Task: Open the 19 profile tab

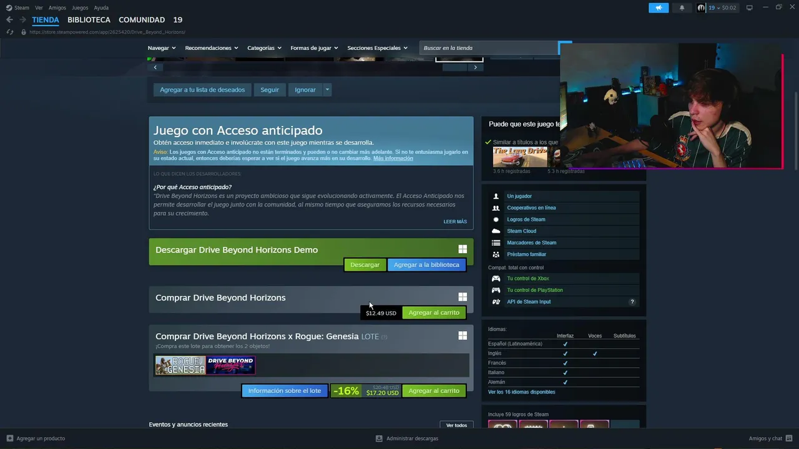Action: [178, 20]
